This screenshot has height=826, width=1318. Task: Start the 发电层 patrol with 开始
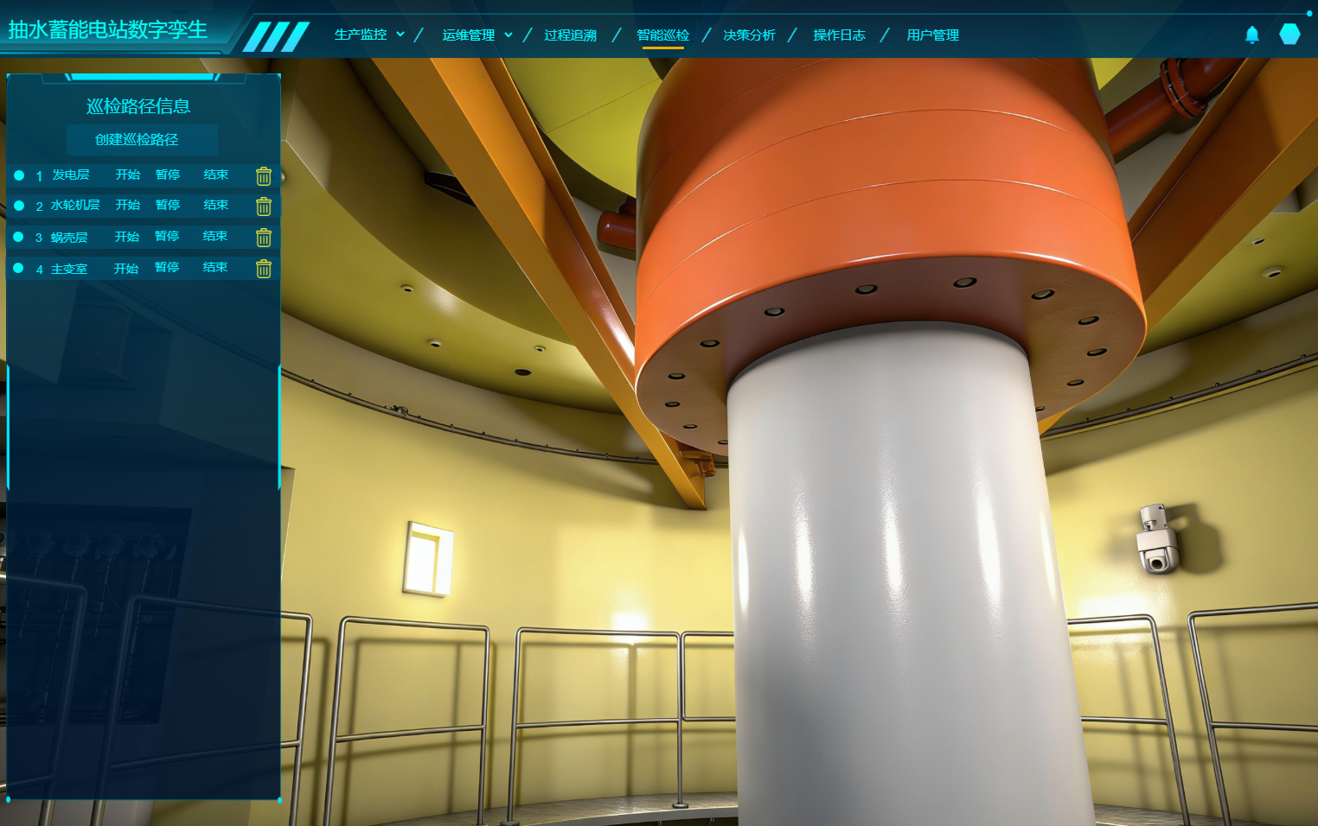point(128,175)
